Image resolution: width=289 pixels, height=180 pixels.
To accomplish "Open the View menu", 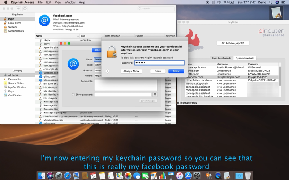I will coord(58,3).
